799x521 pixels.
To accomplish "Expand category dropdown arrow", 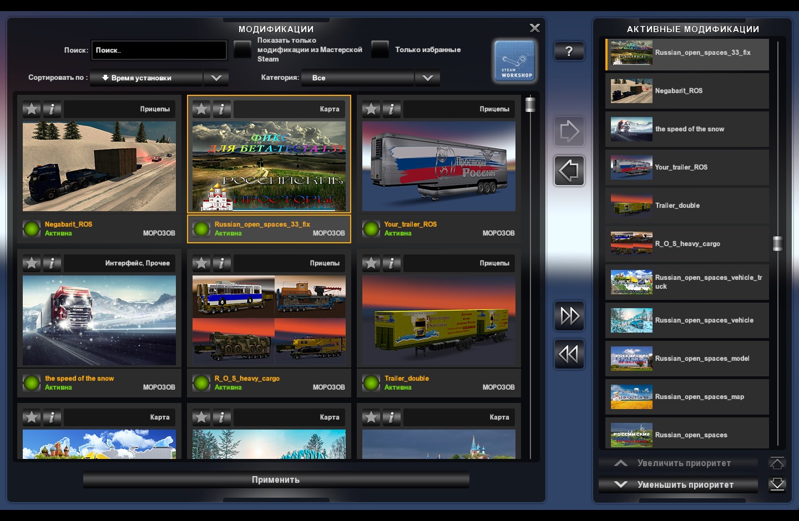I will [428, 78].
